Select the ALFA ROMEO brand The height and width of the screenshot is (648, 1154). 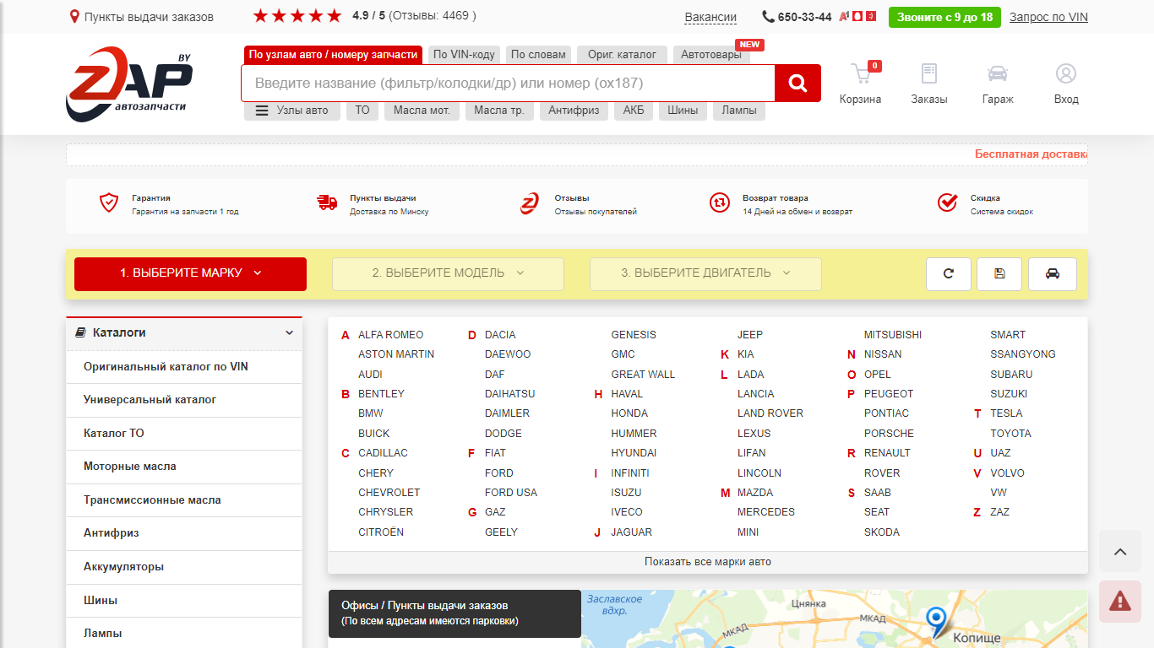tap(390, 335)
